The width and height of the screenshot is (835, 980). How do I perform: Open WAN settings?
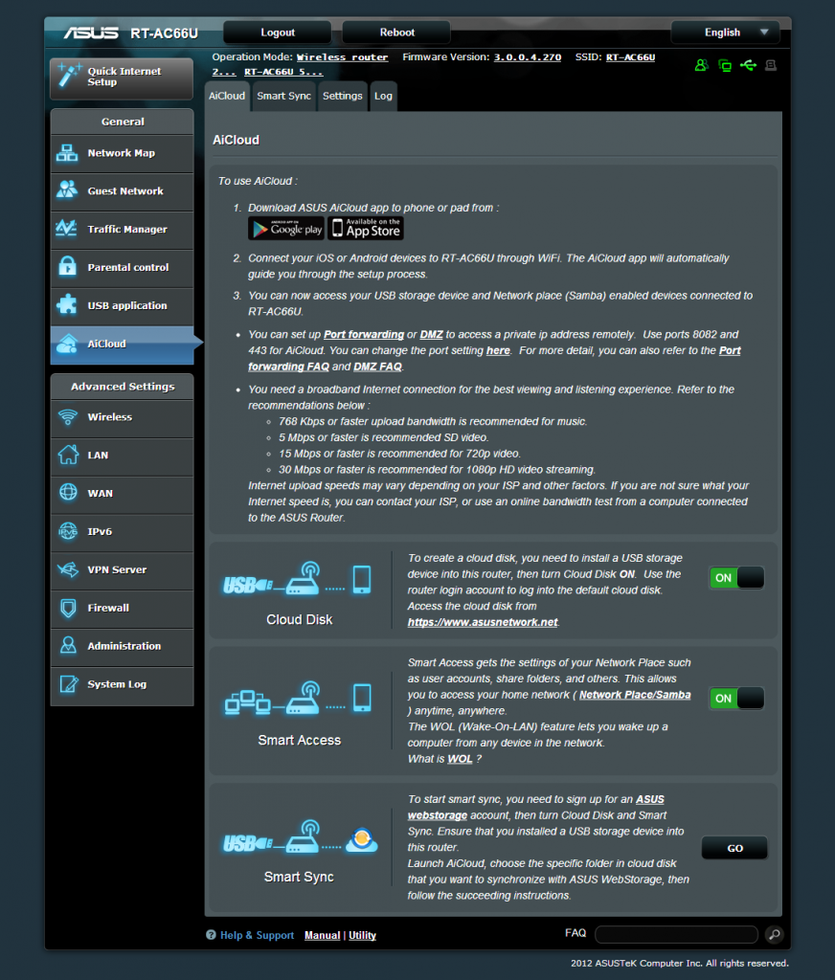point(122,493)
